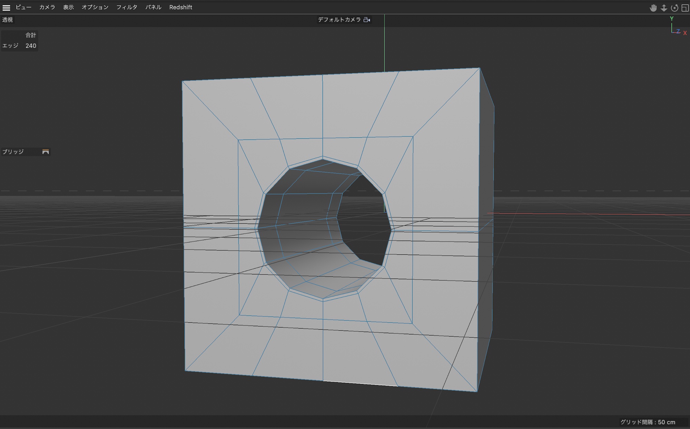Click the dolly zoom arrows icon
690x429 pixels.
coord(664,8)
